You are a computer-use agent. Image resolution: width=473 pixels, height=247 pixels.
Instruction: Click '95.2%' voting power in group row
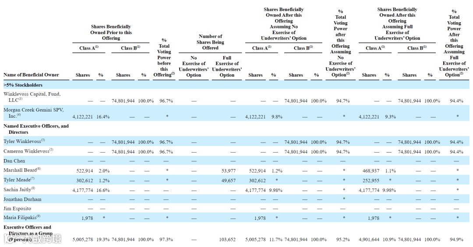pos(343,240)
